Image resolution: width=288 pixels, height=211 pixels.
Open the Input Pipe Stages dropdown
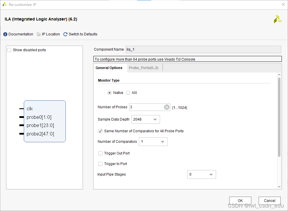pyautogui.click(x=201, y=174)
